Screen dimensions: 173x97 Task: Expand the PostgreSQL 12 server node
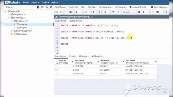point(9,14)
